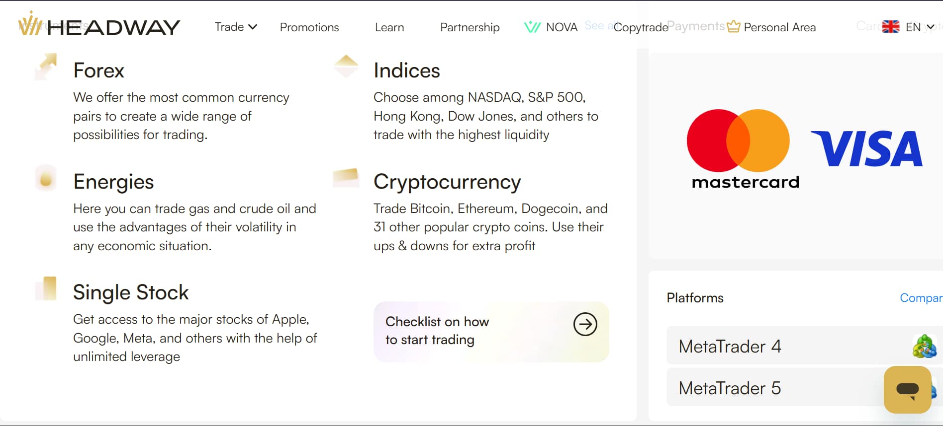The height and width of the screenshot is (426, 943).
Task: Click the crown icon beside Personal Area
Action: 733,27
